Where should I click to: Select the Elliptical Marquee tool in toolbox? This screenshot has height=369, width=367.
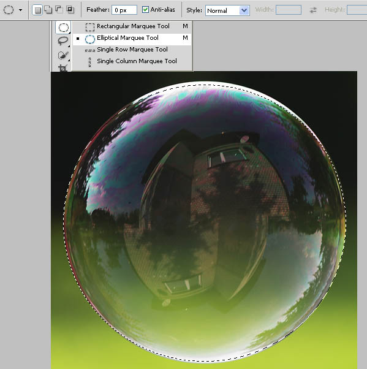point(63,28)
